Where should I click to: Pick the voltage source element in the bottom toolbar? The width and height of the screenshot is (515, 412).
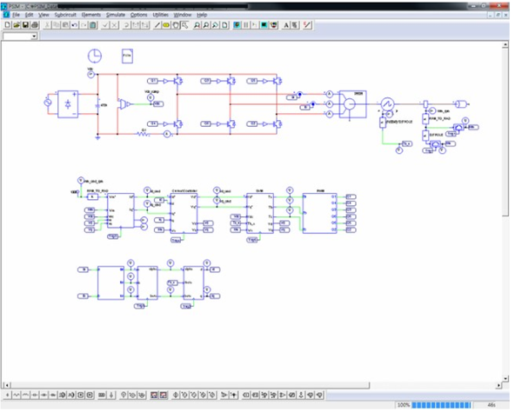pyautogui.click(x=176, y=395)
